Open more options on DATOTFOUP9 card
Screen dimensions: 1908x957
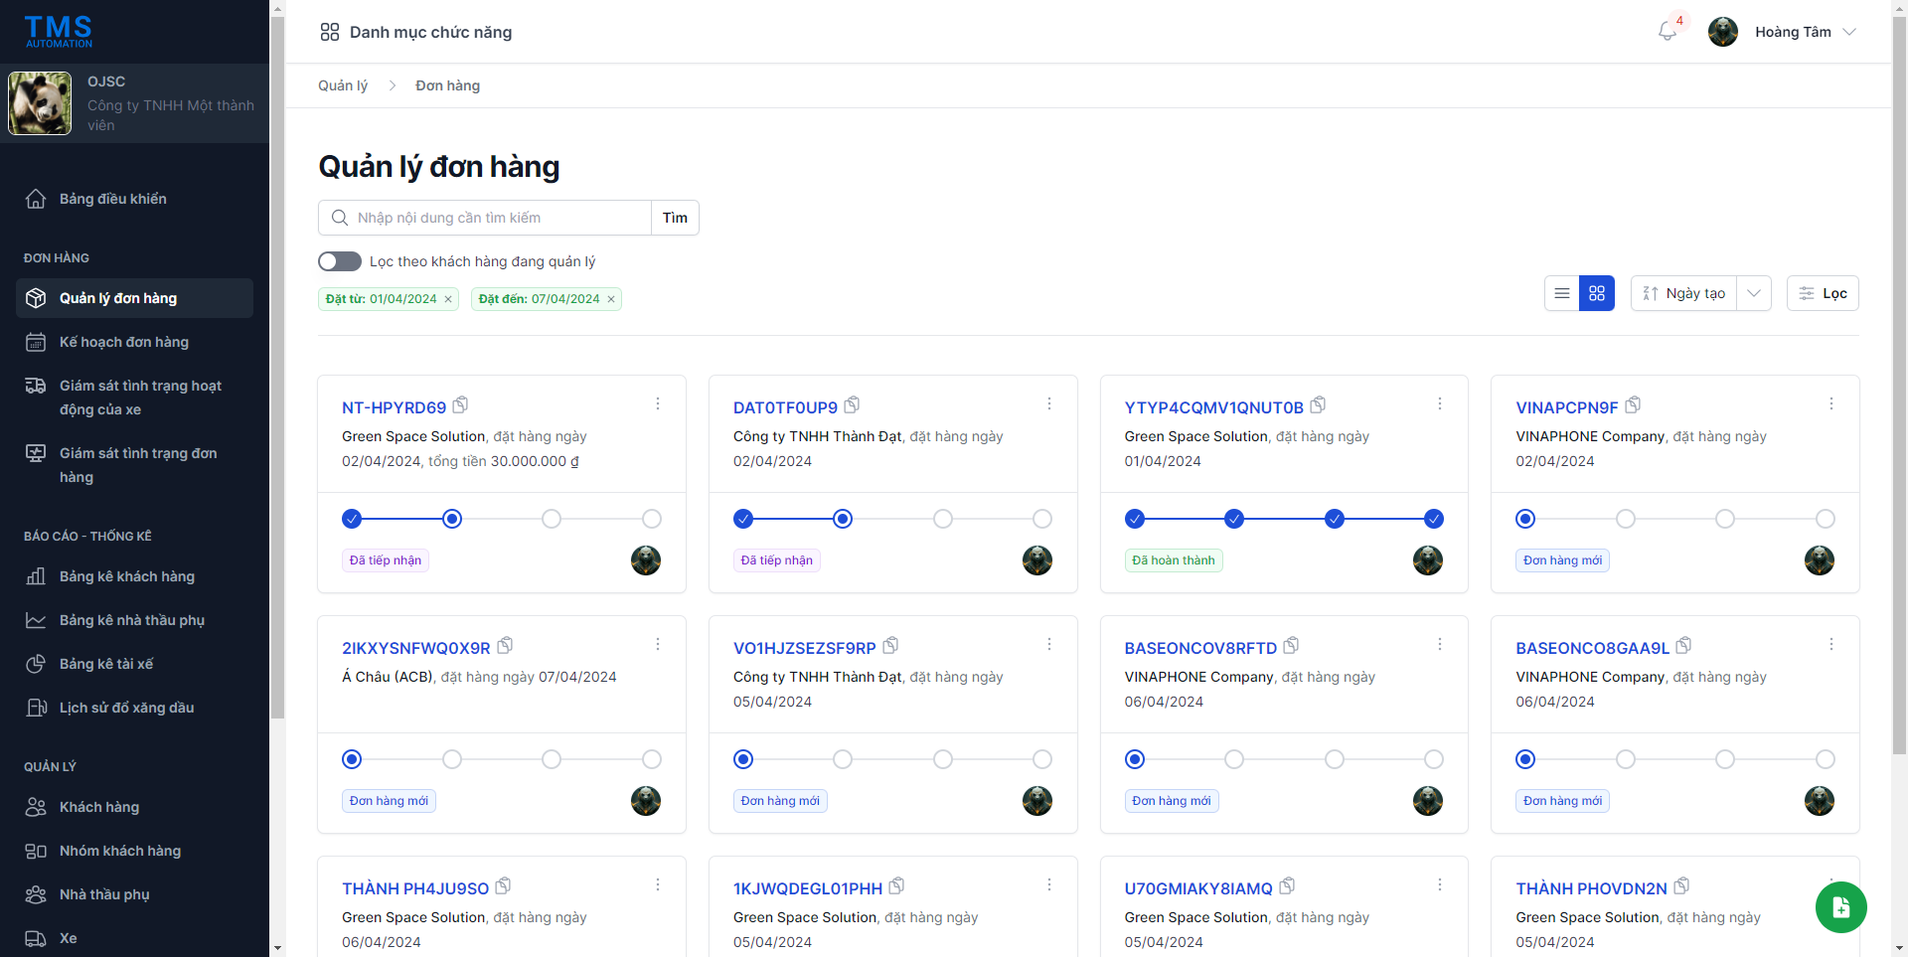(x=1049, y=403)
